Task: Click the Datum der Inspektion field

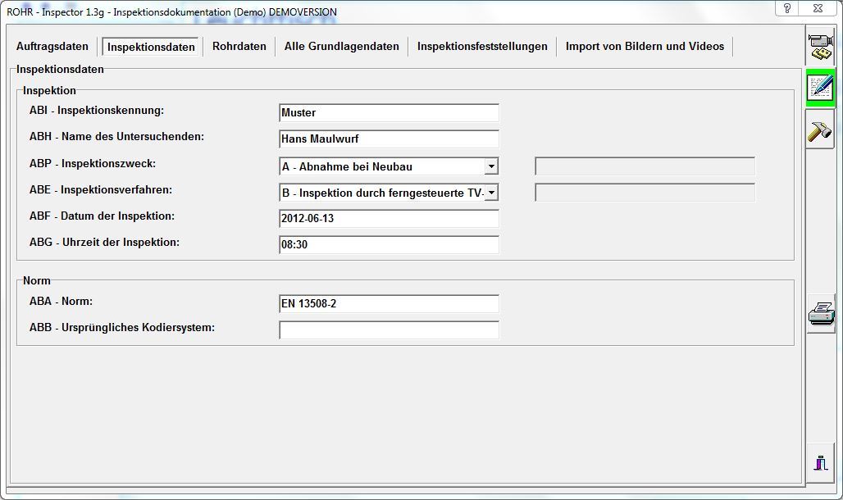Action: click(389, 219)
